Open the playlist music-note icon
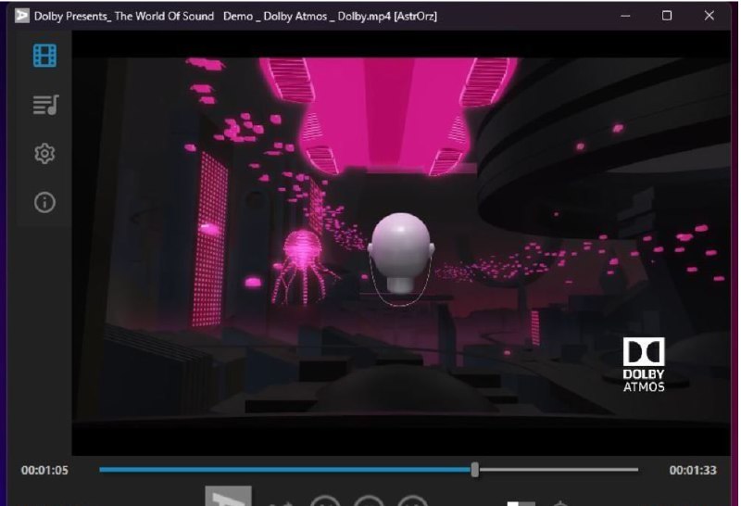The image size is (741, 506). tap(45, 105)
